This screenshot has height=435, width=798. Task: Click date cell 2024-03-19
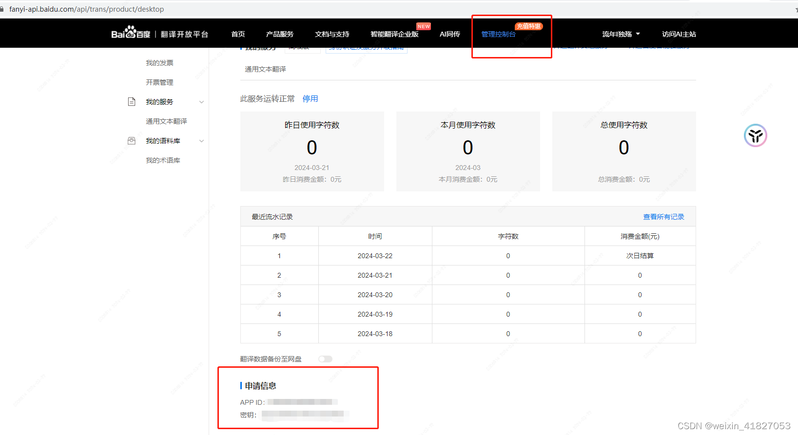click(375, 314)
